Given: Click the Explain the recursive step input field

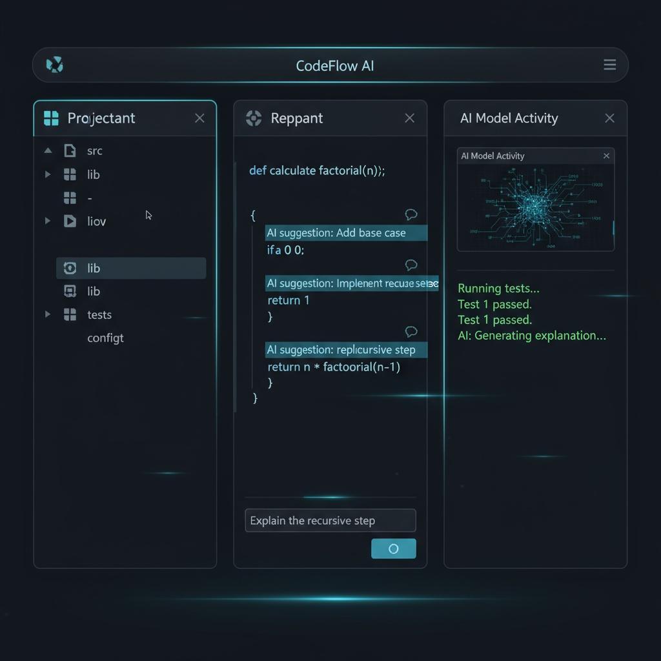Looking at the screenshot, I should click(330, 520).
